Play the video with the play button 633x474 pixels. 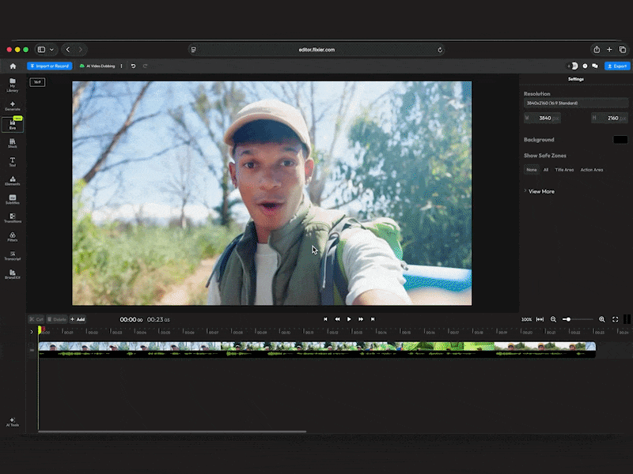click(349, 319)
